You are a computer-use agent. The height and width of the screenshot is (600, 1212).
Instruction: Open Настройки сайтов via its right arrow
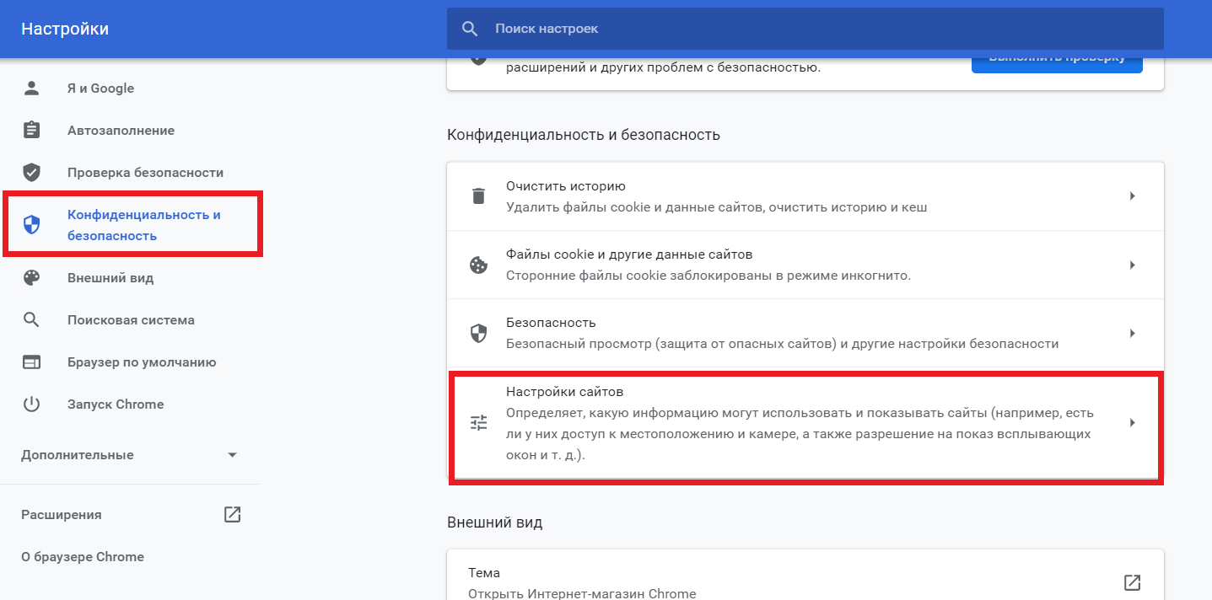click(1132, 423)
